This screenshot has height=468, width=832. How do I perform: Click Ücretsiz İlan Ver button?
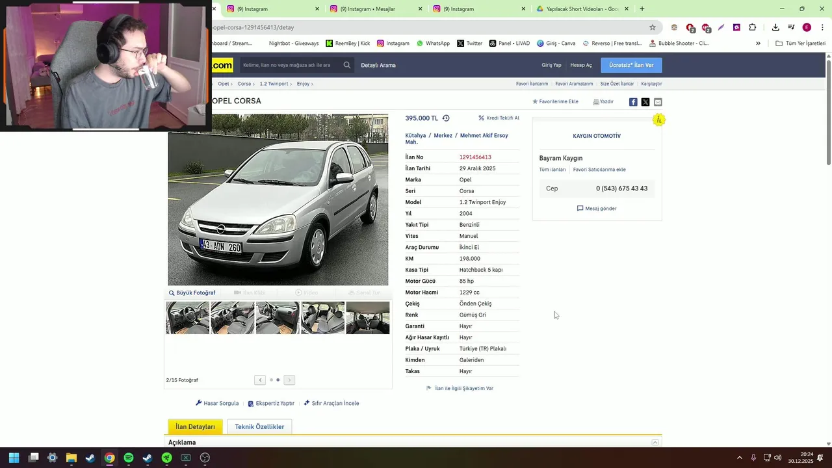(x=631, y=65)
